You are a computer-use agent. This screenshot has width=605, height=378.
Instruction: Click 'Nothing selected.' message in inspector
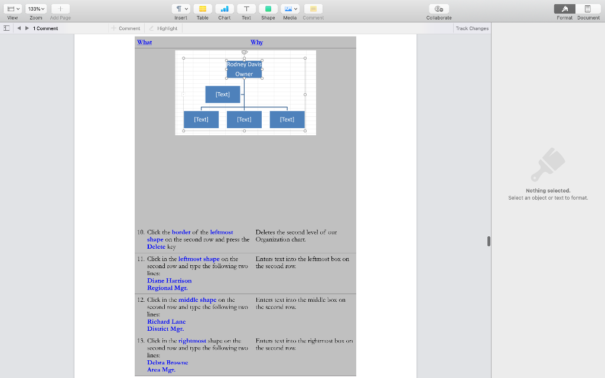click(548, 191)
